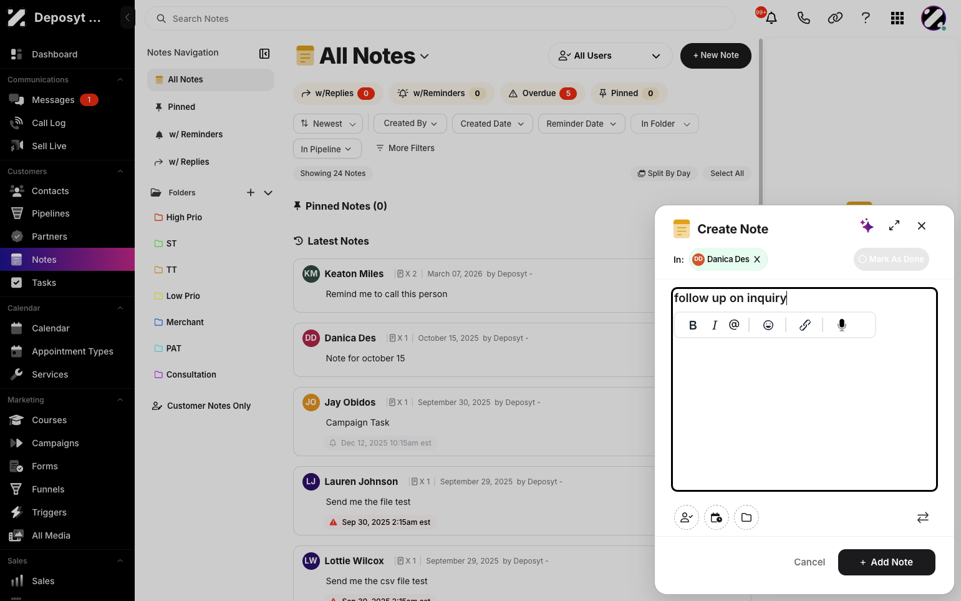Open notifications bell icon
961x601 pixels.
(771, 18)
